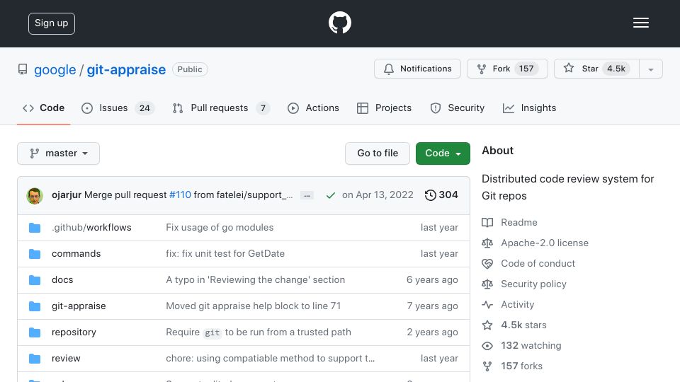Open 'Moved git appraise help block' commit
The width and height of the screenshot is (680, 382).
254,306
